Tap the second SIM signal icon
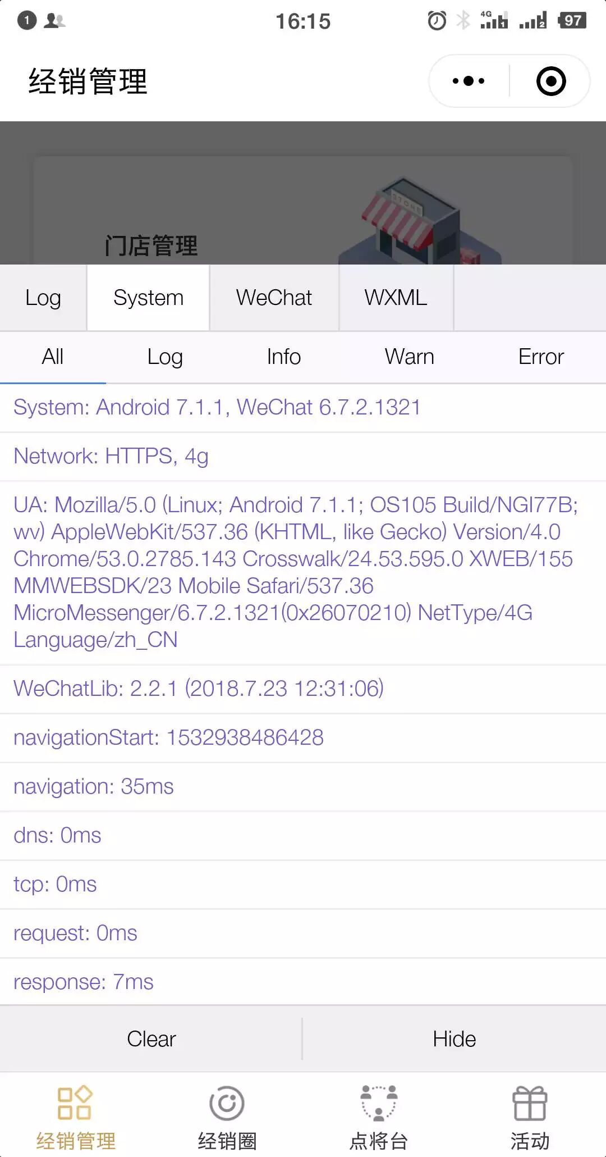 [x=532, y=21]
